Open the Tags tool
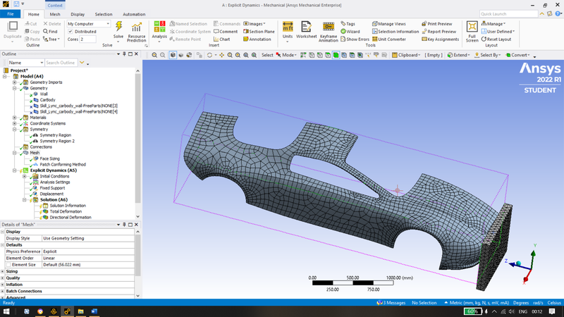Image resolution: width=564 pixels, height=317 pixels. [x=348, y=24]
